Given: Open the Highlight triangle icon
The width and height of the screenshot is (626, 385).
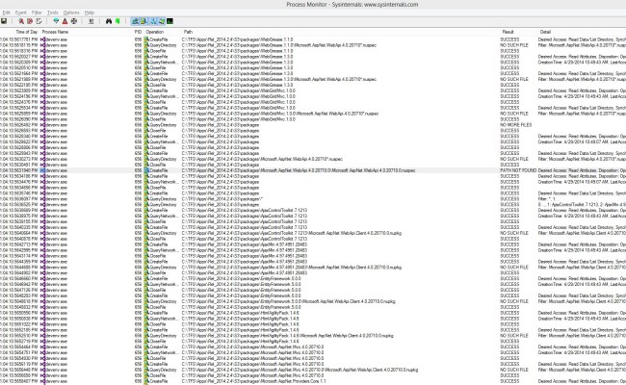Looking at the screenshot, I should pyautogui.click(x=65, y=21).
